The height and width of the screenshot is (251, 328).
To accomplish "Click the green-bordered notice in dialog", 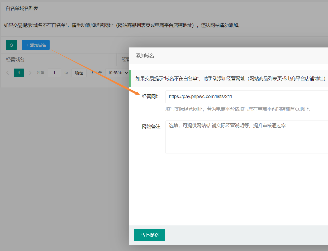I will pyautogui.click(x=230, y=79).
